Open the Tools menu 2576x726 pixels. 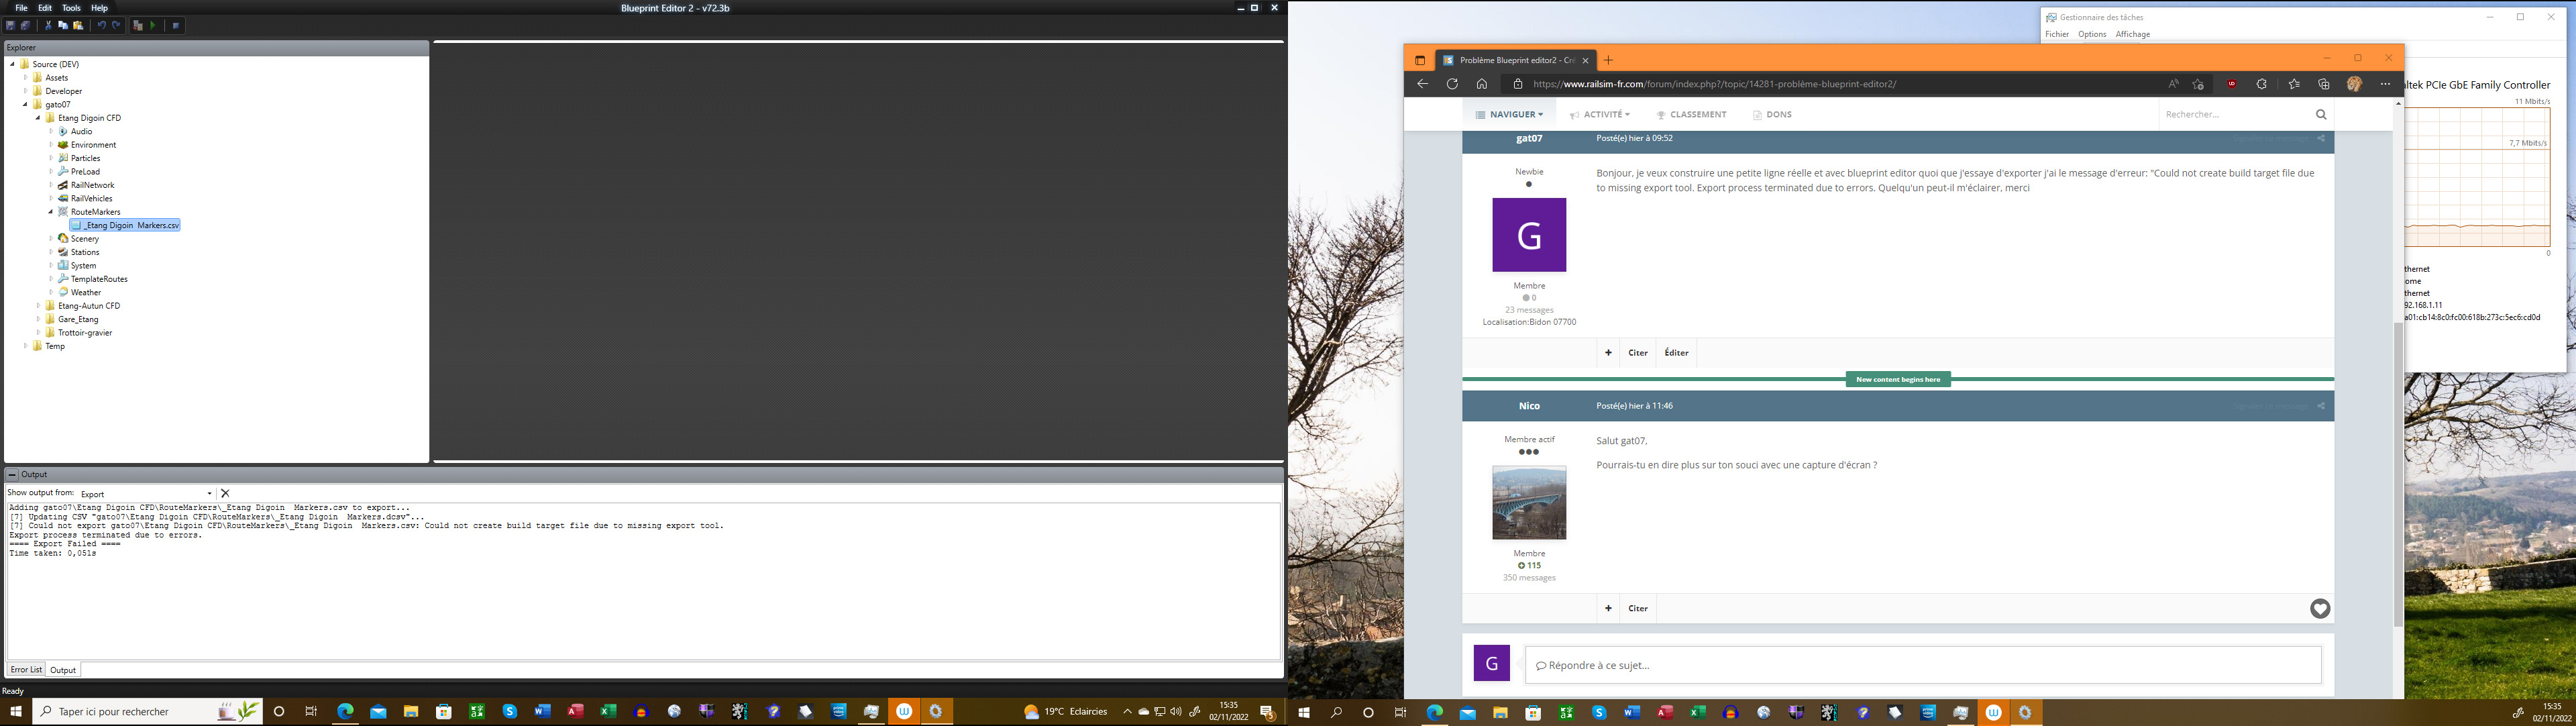[x=71, y=8]
